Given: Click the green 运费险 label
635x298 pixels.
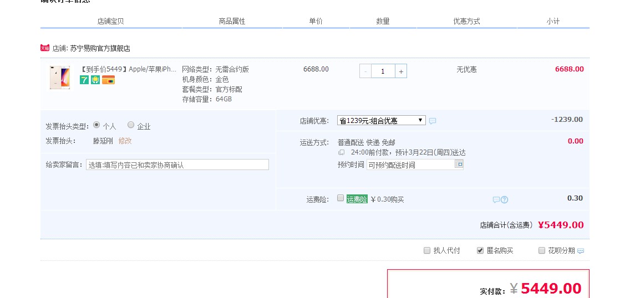Looking at the screenshot, I should coord(357,199).
